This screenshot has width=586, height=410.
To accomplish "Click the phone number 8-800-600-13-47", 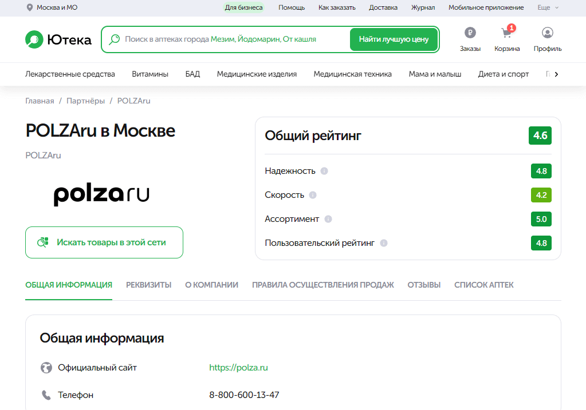I will [x=244, y=395].
